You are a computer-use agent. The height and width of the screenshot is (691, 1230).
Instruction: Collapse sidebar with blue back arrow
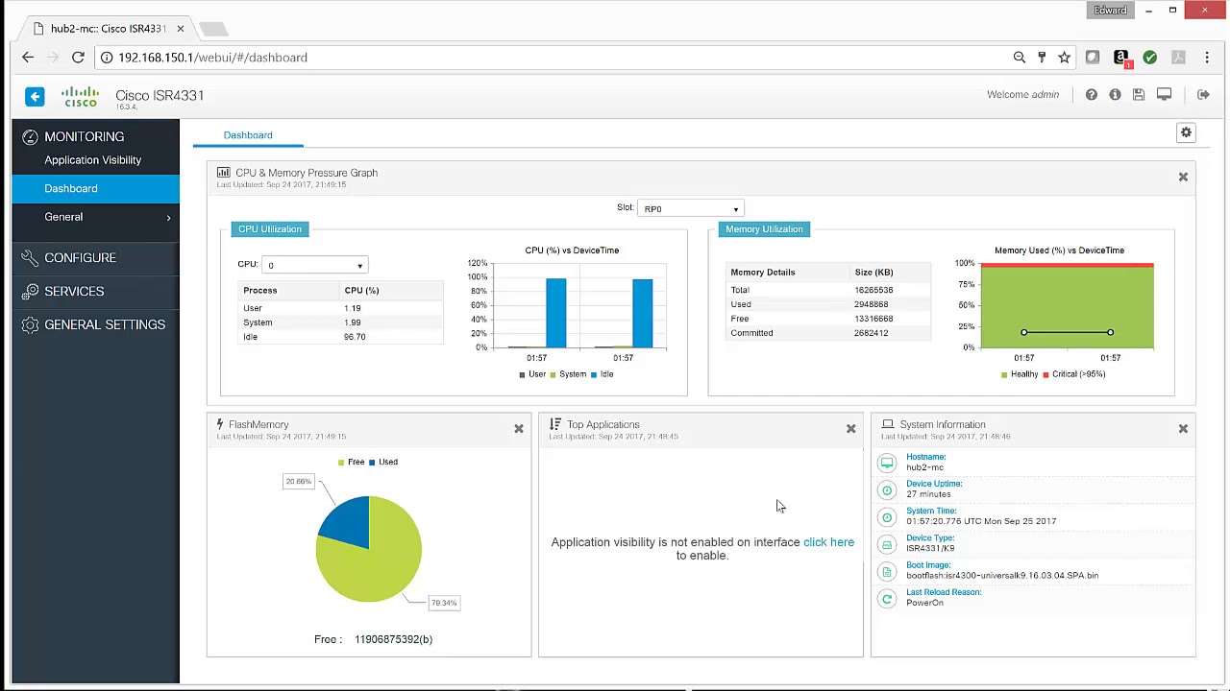coord(35,96)
